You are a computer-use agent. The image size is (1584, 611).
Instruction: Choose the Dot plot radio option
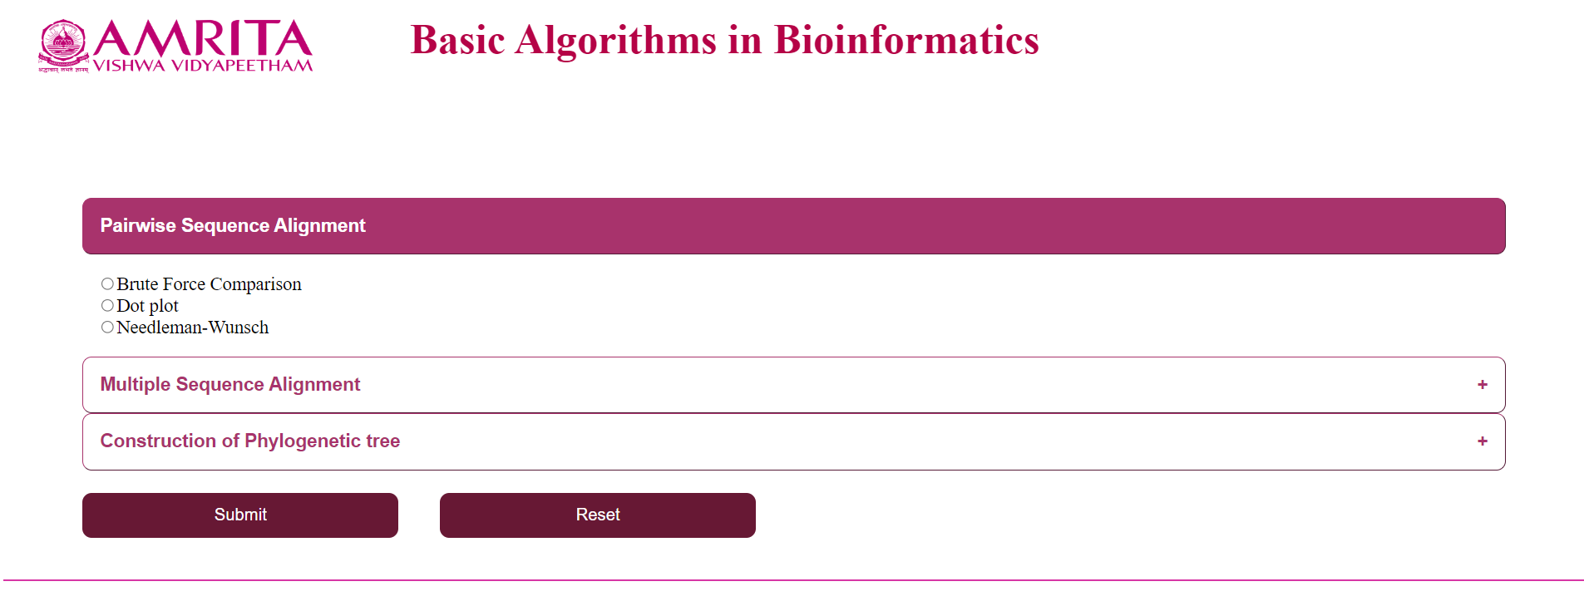point(107,305)
